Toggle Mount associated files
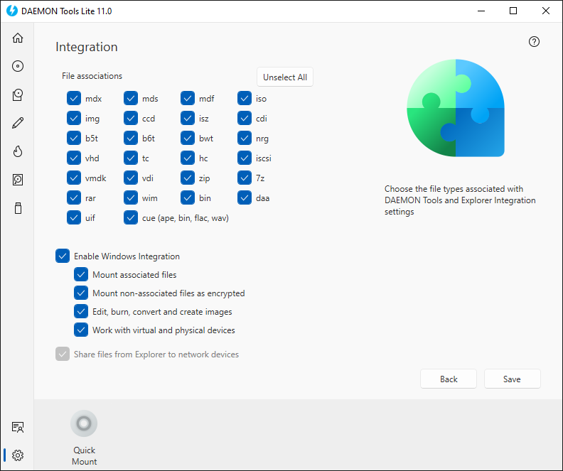Screen dimensions: 563x471 (81, 274)
